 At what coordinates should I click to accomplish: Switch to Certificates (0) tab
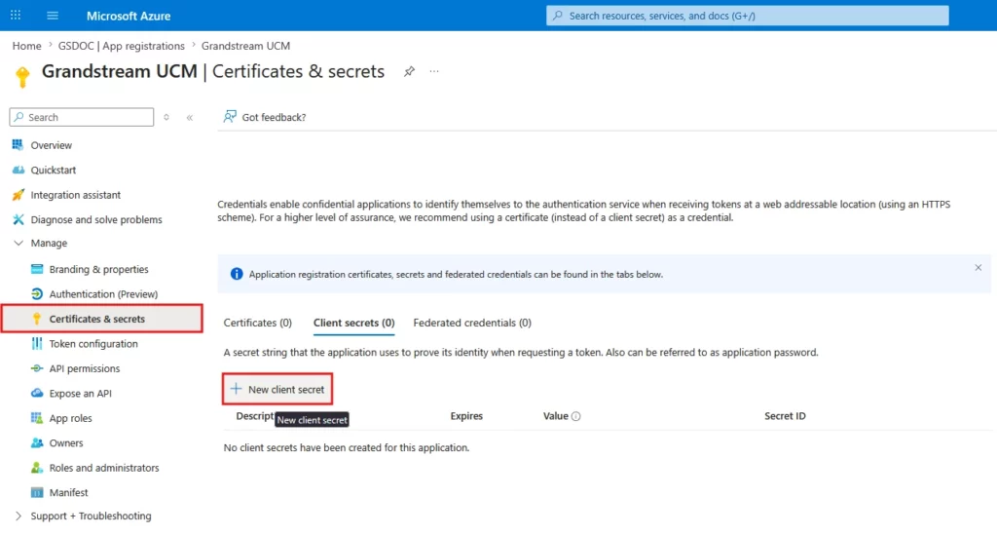257,323
